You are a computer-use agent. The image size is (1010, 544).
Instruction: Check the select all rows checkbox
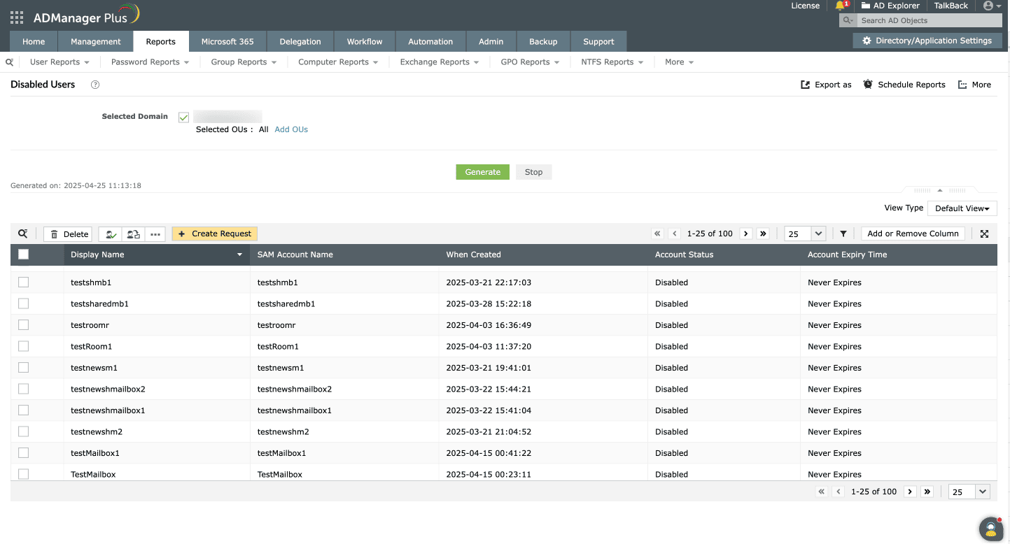23,254
